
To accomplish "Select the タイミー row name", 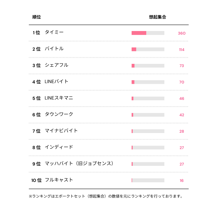I will click(54, 32).
